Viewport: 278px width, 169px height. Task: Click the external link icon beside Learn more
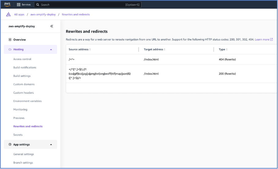click(x=271, y=39)
